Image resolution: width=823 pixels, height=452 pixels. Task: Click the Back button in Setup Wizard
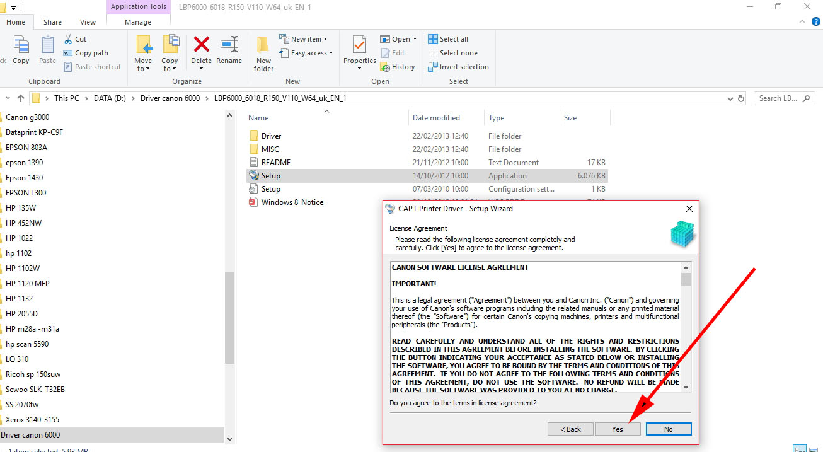pos(570,429)
